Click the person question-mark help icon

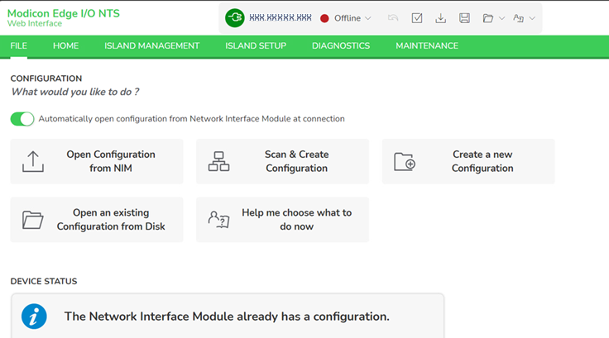pyautogui.click(x=218, y=220)
